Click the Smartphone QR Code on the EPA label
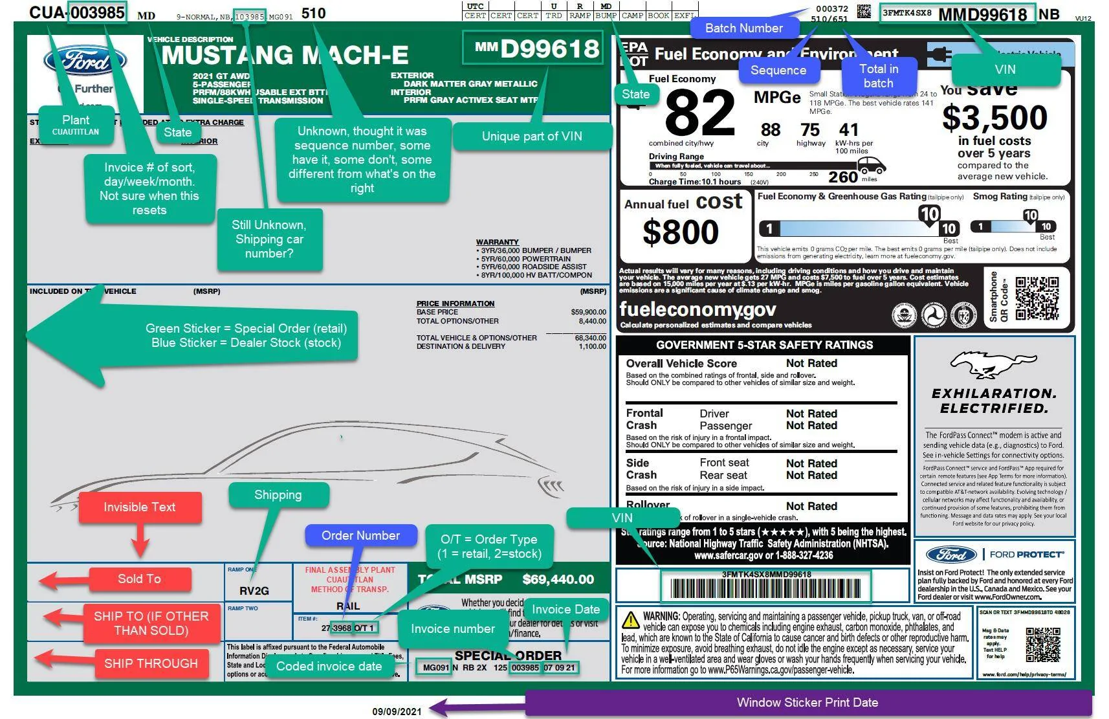 click(1037, 298)
